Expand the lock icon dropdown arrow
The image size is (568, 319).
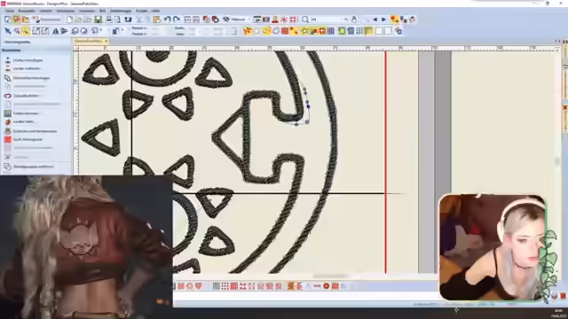(122, 30)
